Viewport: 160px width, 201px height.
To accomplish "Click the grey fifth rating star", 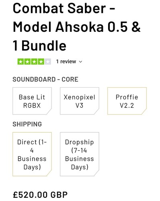I will click(x=47, y=62).
